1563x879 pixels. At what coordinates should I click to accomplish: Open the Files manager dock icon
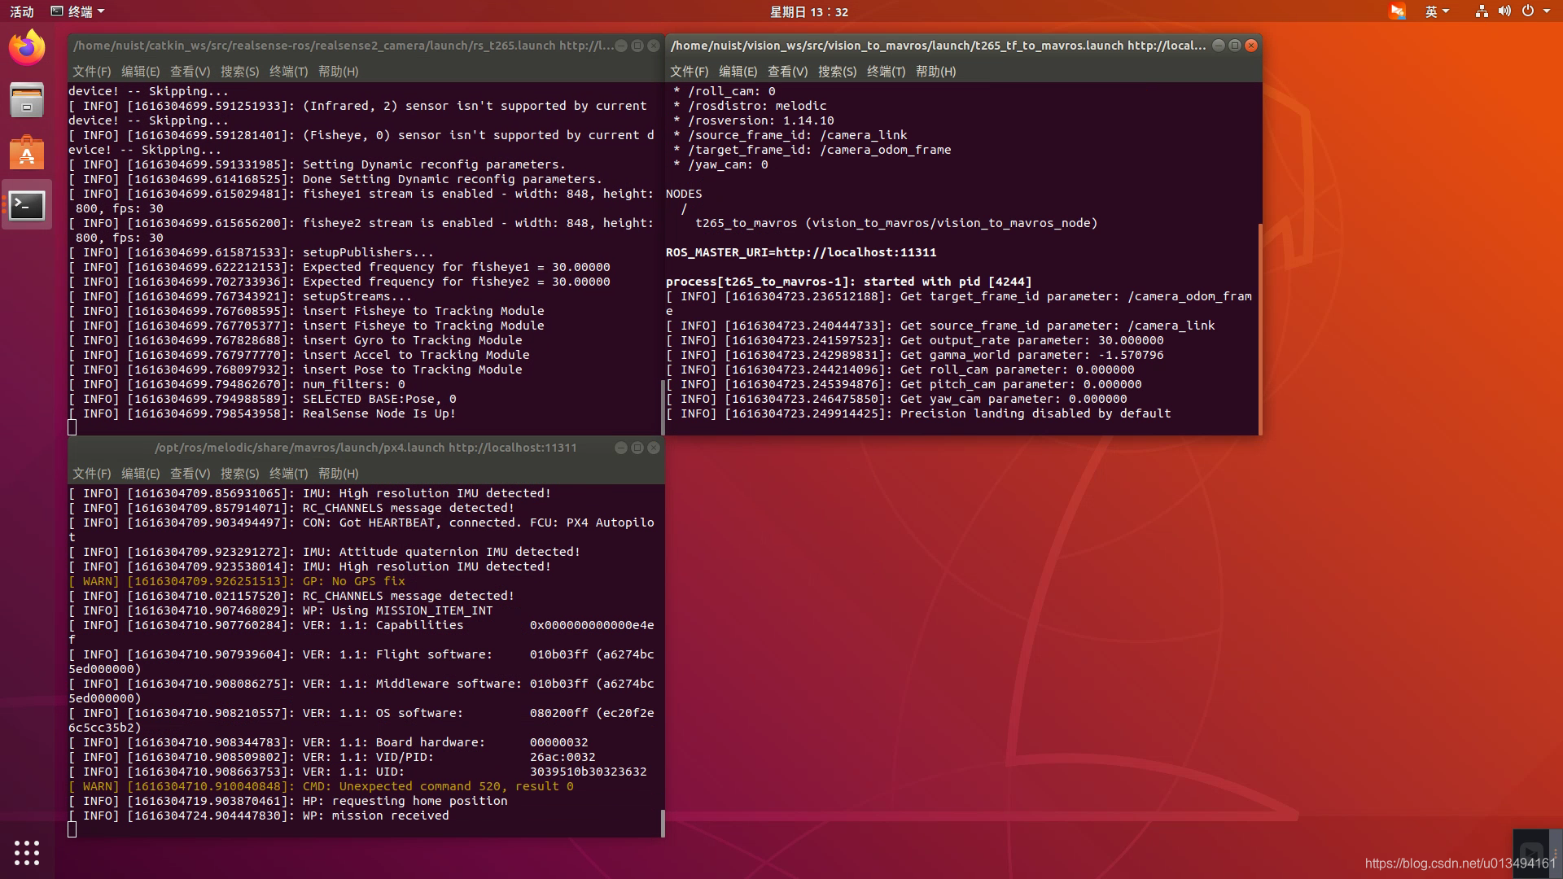tap(27, 100)
